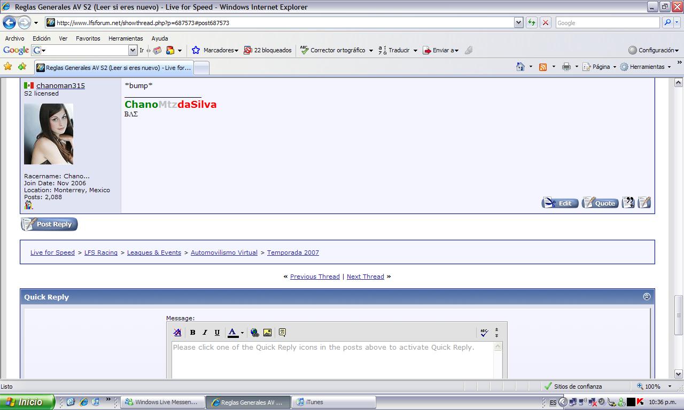Screen dimensions: 684x410
Task: Open the Favoritos menu
Action: [x=88, y=38]
